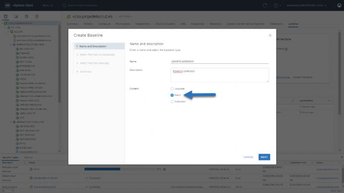344x193 pixels.
Task: Select the NST-ESXI-001 VM icon
Action: click(17, 135)
